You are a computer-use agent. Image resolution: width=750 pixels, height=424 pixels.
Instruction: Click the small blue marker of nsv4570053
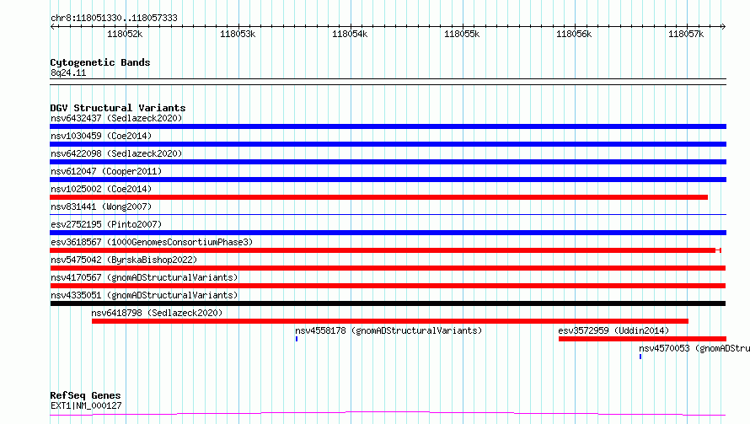point(640,357)
